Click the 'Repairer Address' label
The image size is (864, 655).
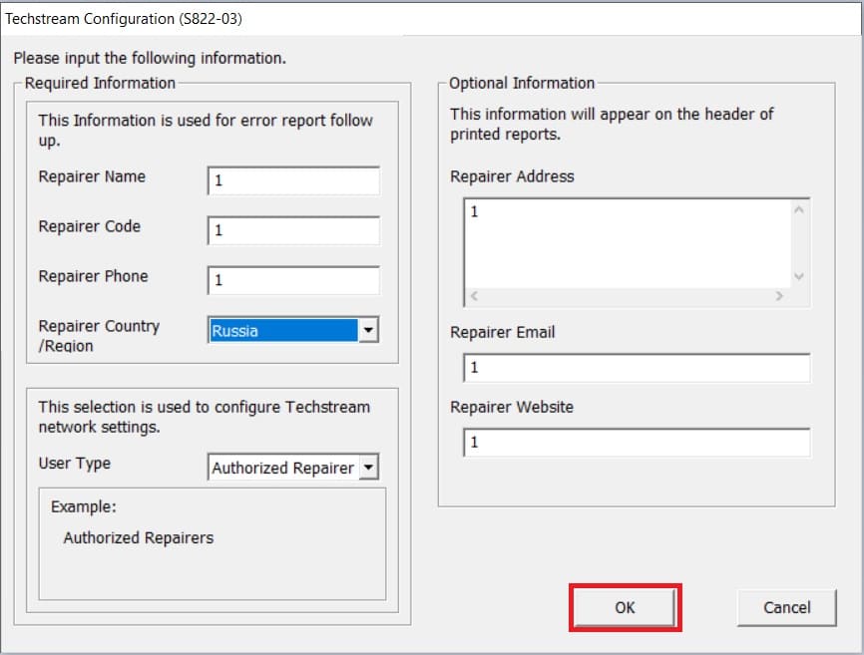pos(512,176)
